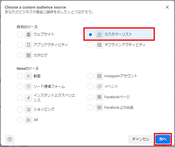
Task: Close the custom audience source dialog
Action: (167, 7)
